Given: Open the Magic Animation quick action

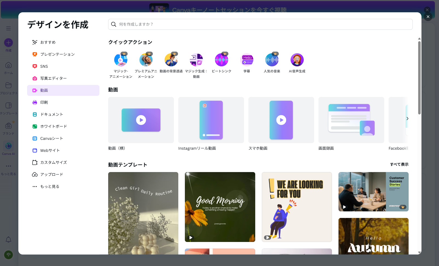Looking at the screenshot, I should click(121, 60).
